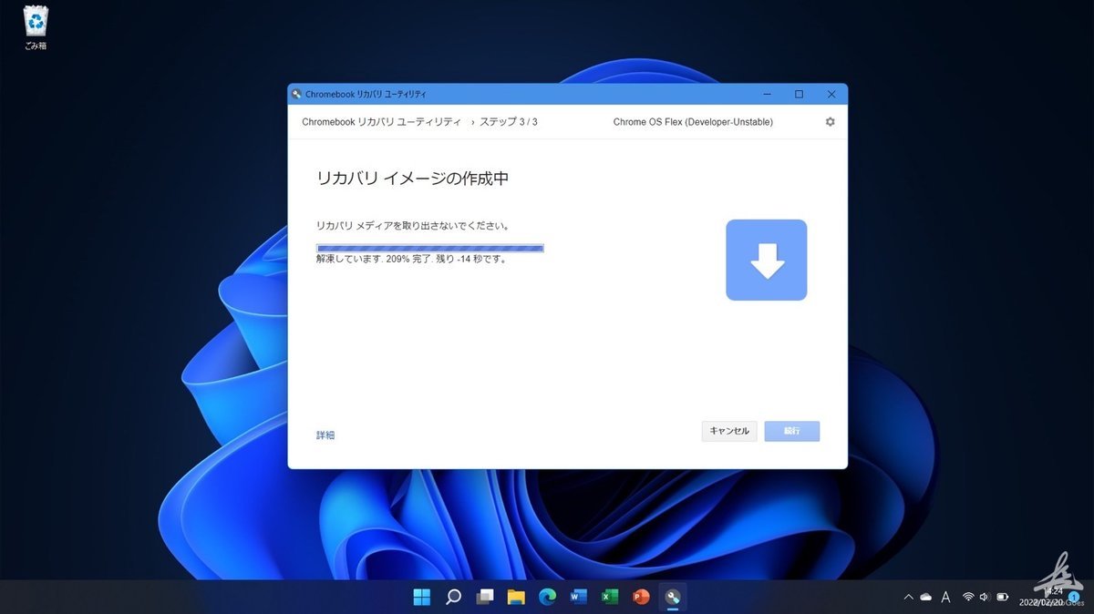Click the 解凍しています 209% 完了 status text
The image size is (1094, 614).
pos(411,259)
